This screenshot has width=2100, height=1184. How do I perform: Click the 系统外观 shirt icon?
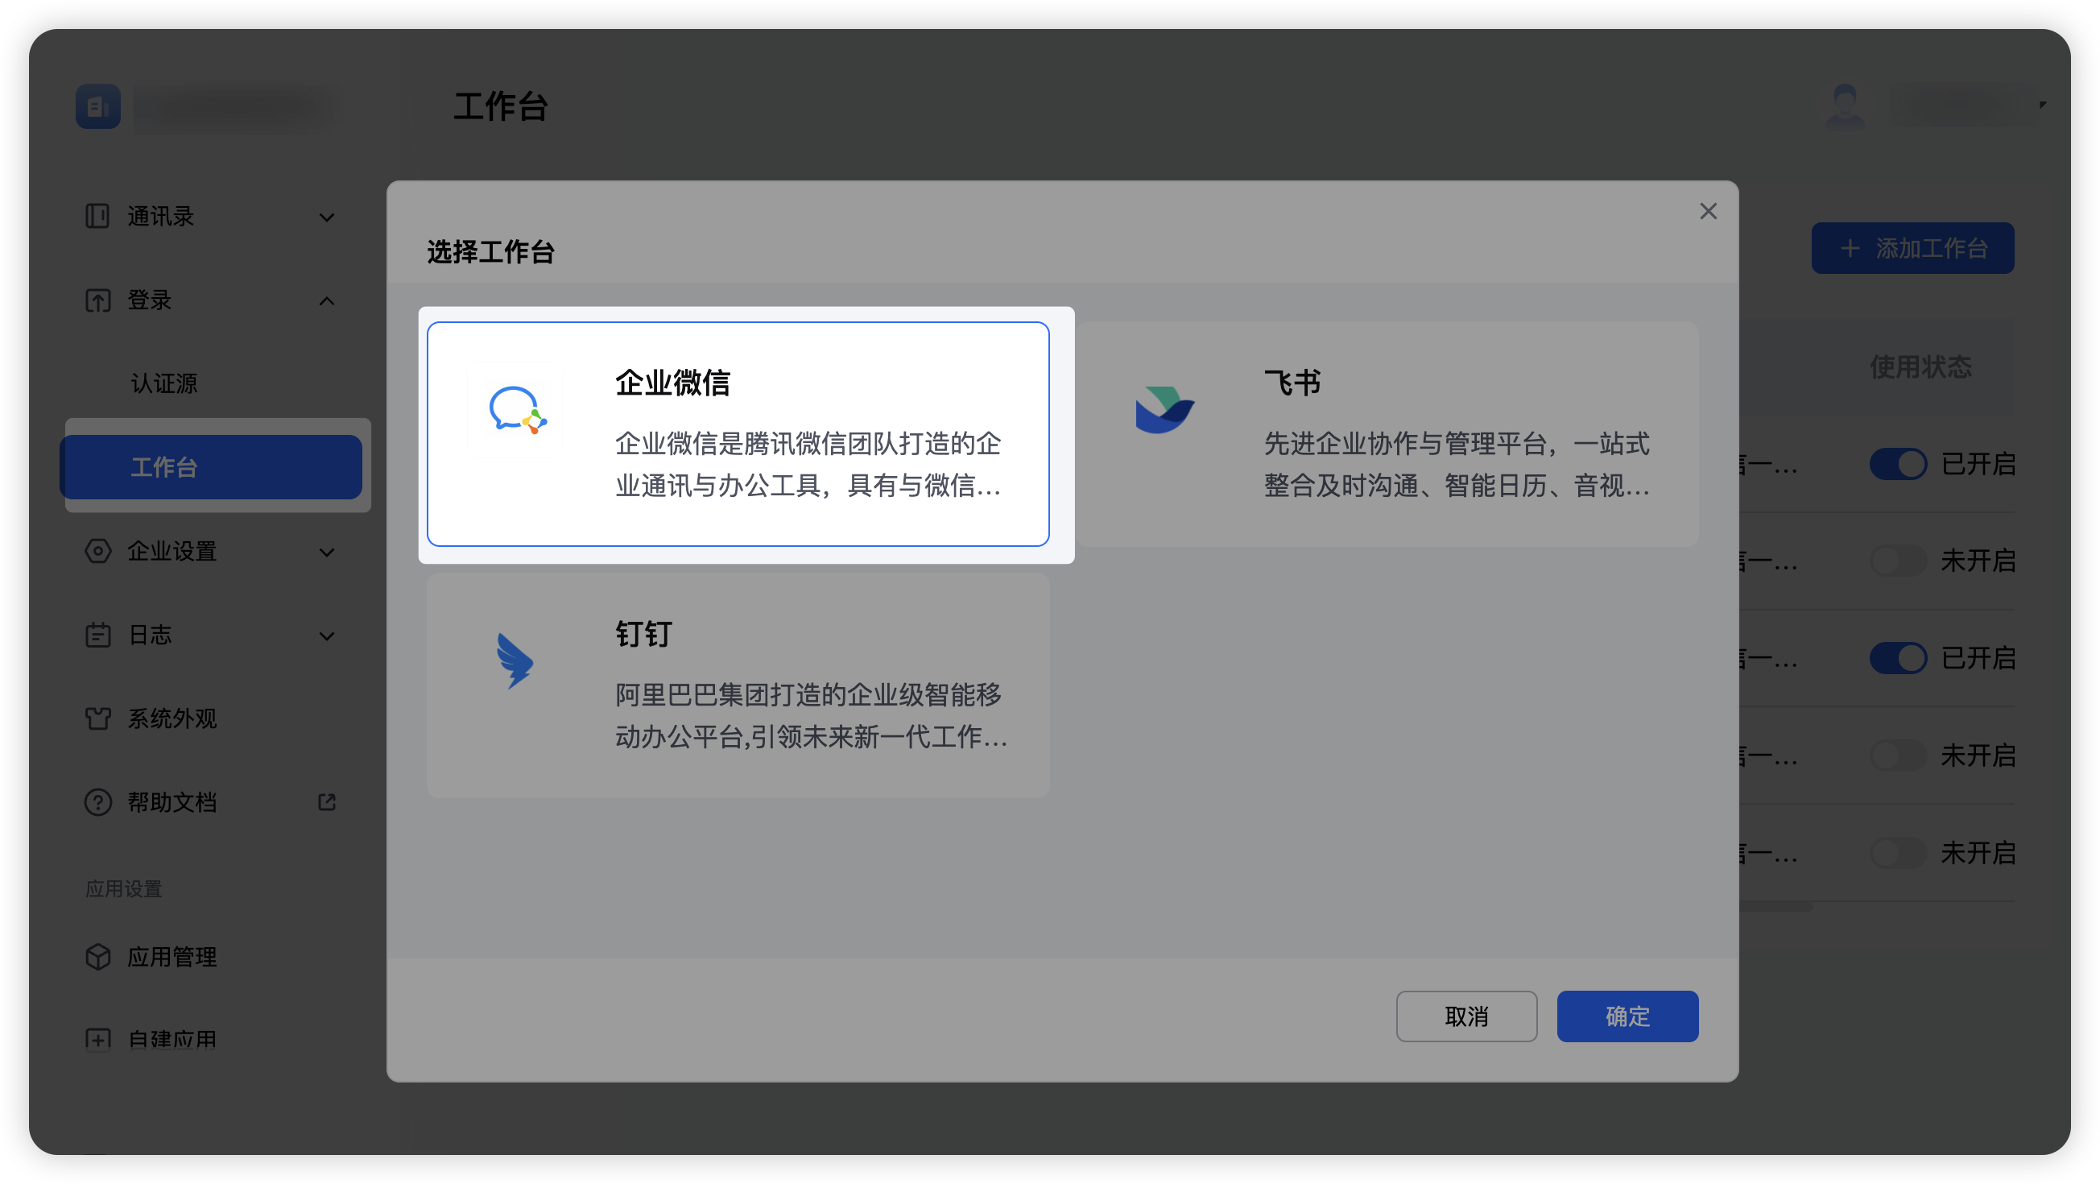97,718
